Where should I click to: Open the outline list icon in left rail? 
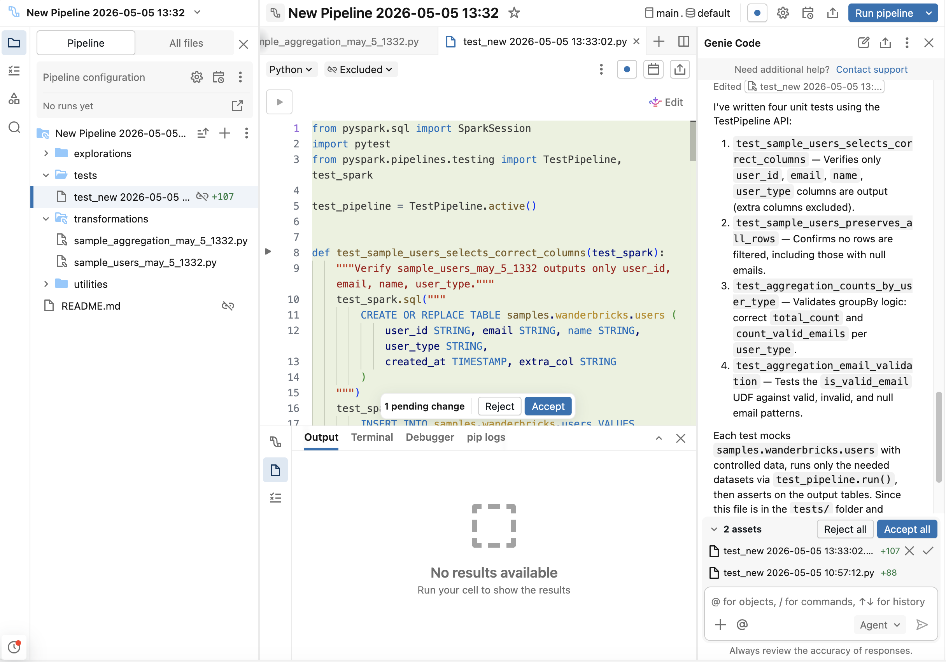click(14, 71)
